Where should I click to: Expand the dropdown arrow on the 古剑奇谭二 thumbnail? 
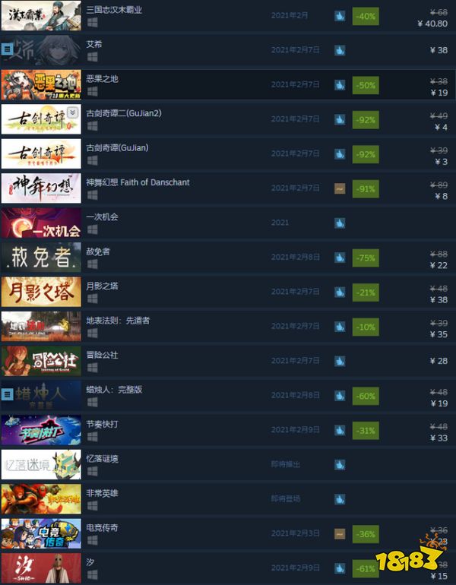pyautogui.click(x=73, y=112)
